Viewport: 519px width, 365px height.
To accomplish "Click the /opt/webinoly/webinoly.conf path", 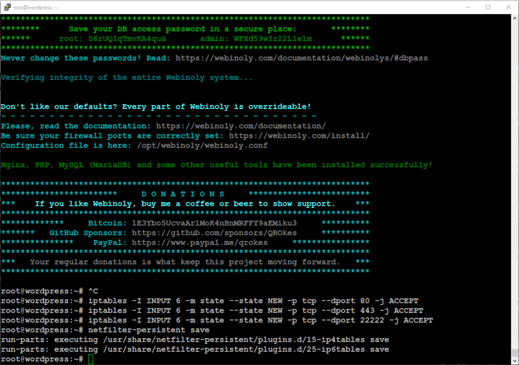I will [x=202, y=145].
